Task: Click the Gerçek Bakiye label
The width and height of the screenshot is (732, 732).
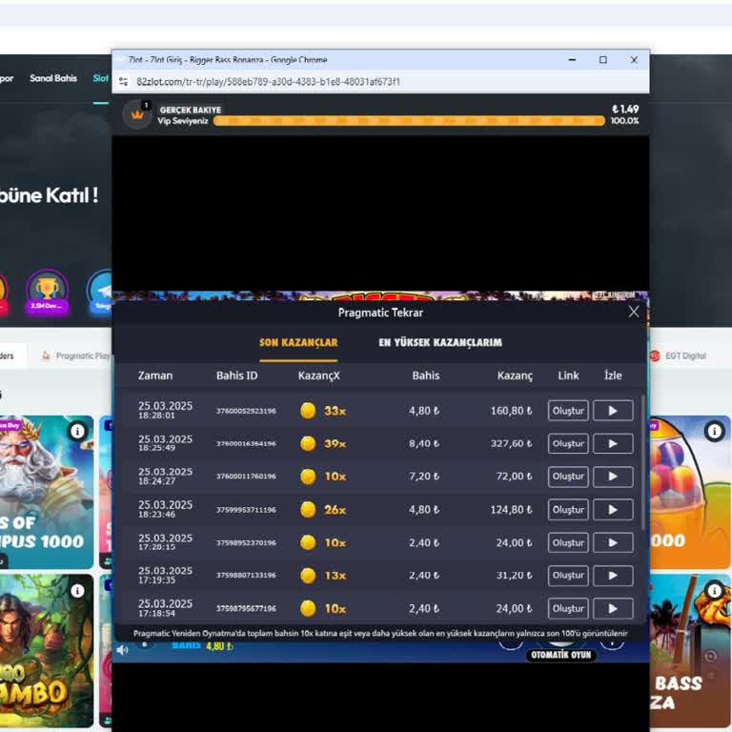Action: click(x=190, y=110)
